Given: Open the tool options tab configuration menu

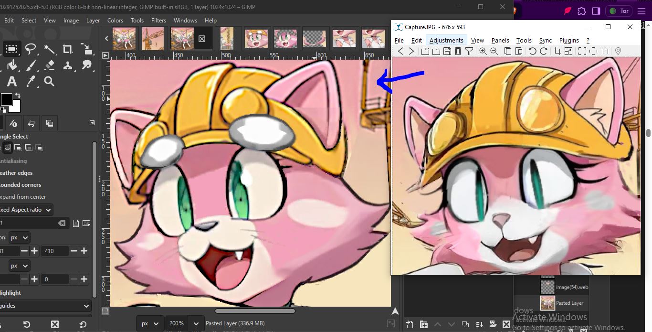Looking at the screenshot, I should [92, 123].
